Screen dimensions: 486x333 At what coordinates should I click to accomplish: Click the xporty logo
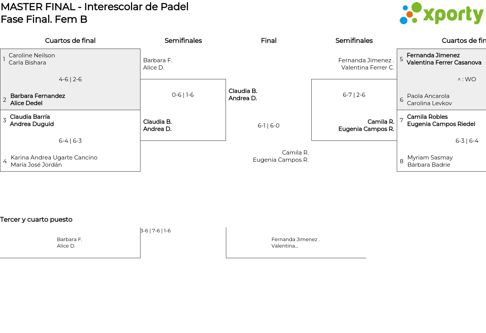[x=441, y=14]
